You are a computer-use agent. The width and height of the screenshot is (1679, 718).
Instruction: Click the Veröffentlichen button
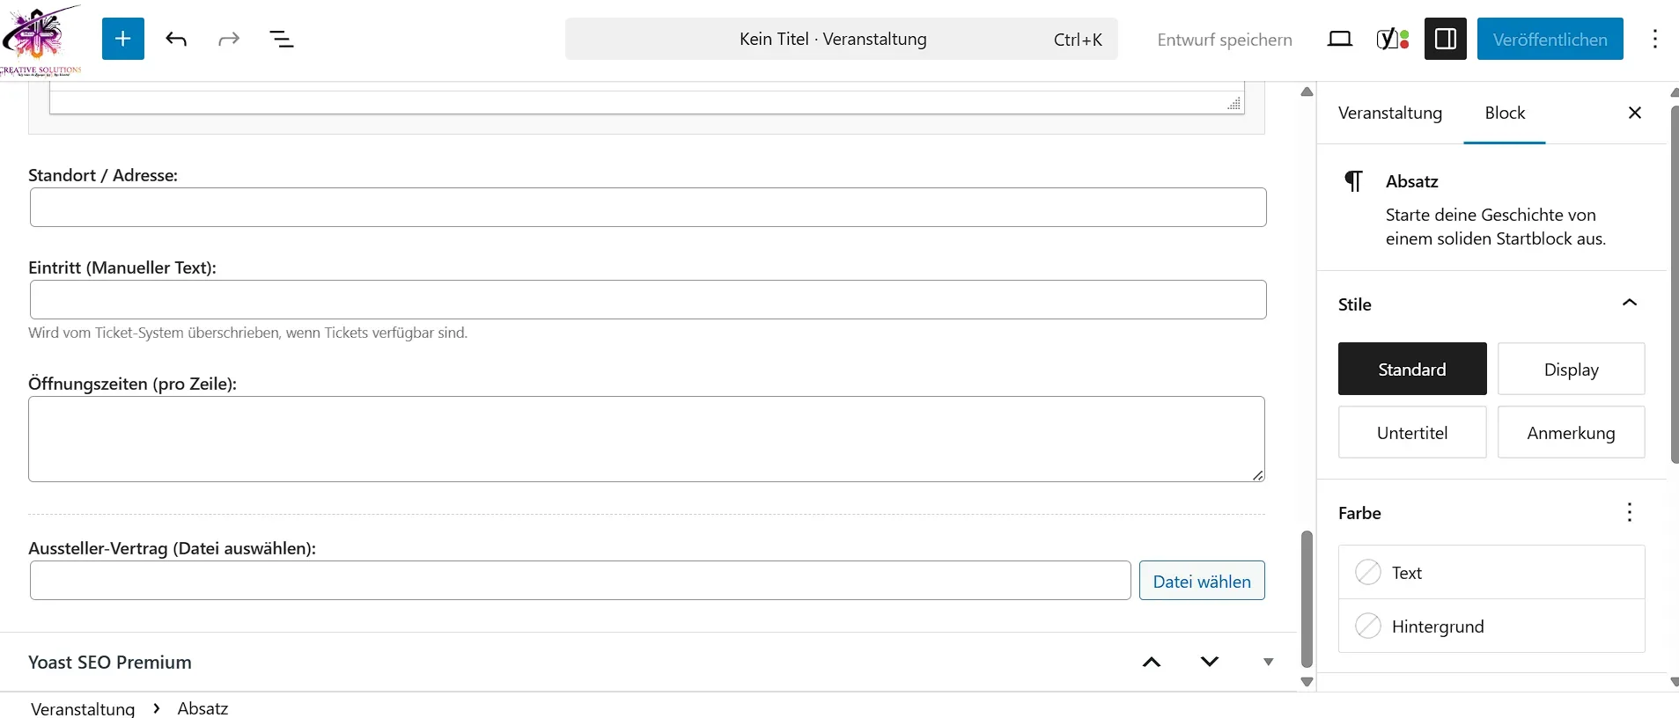(x=1550, y=39)
